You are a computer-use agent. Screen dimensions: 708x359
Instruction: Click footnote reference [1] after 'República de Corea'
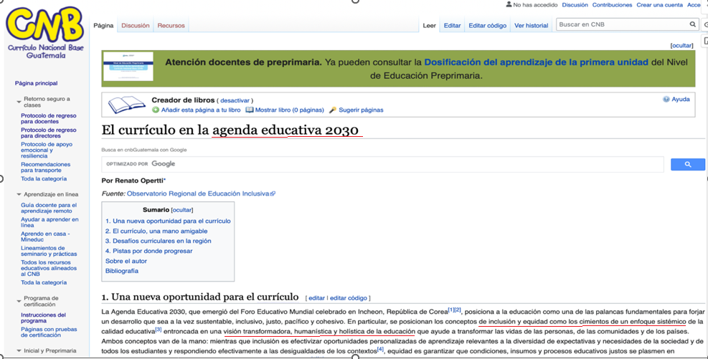tap(451, 310)
